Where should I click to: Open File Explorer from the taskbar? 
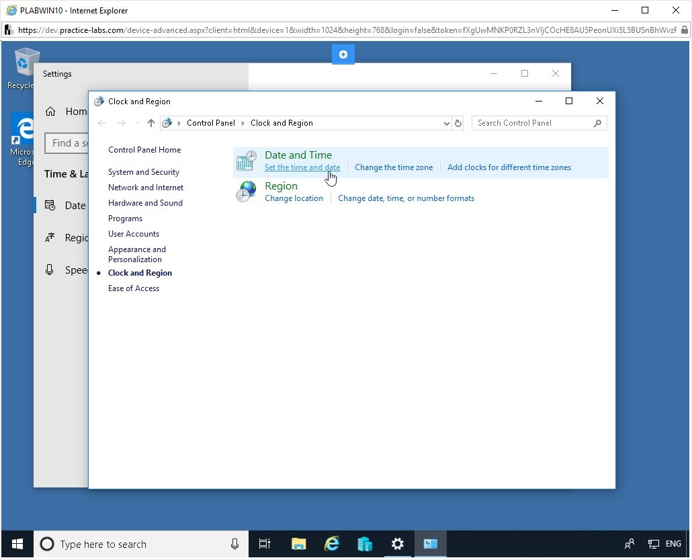coord(299,544)
